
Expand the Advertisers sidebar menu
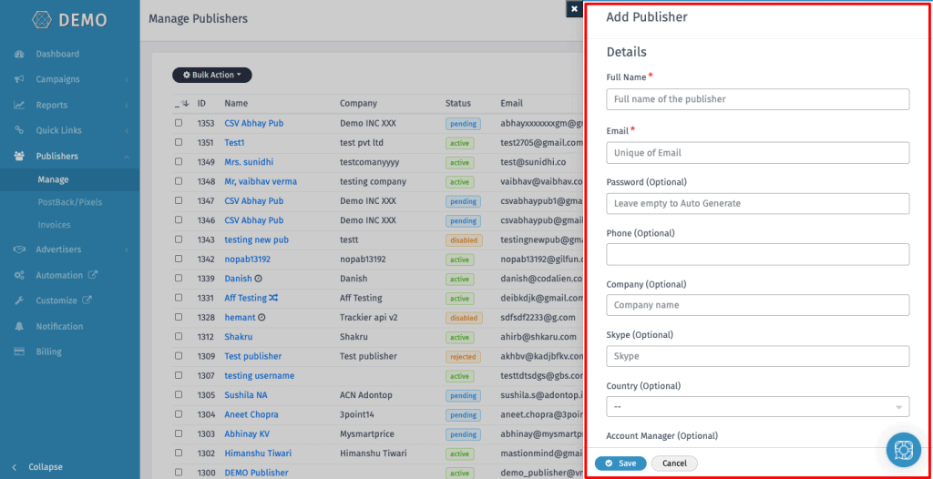click(58, 250)
